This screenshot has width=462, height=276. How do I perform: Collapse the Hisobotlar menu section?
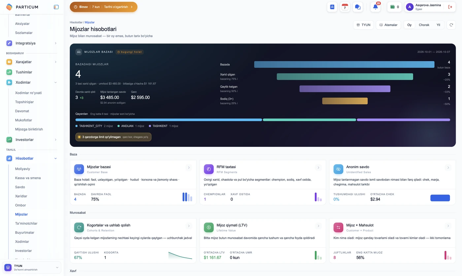[x=32, y=158]
